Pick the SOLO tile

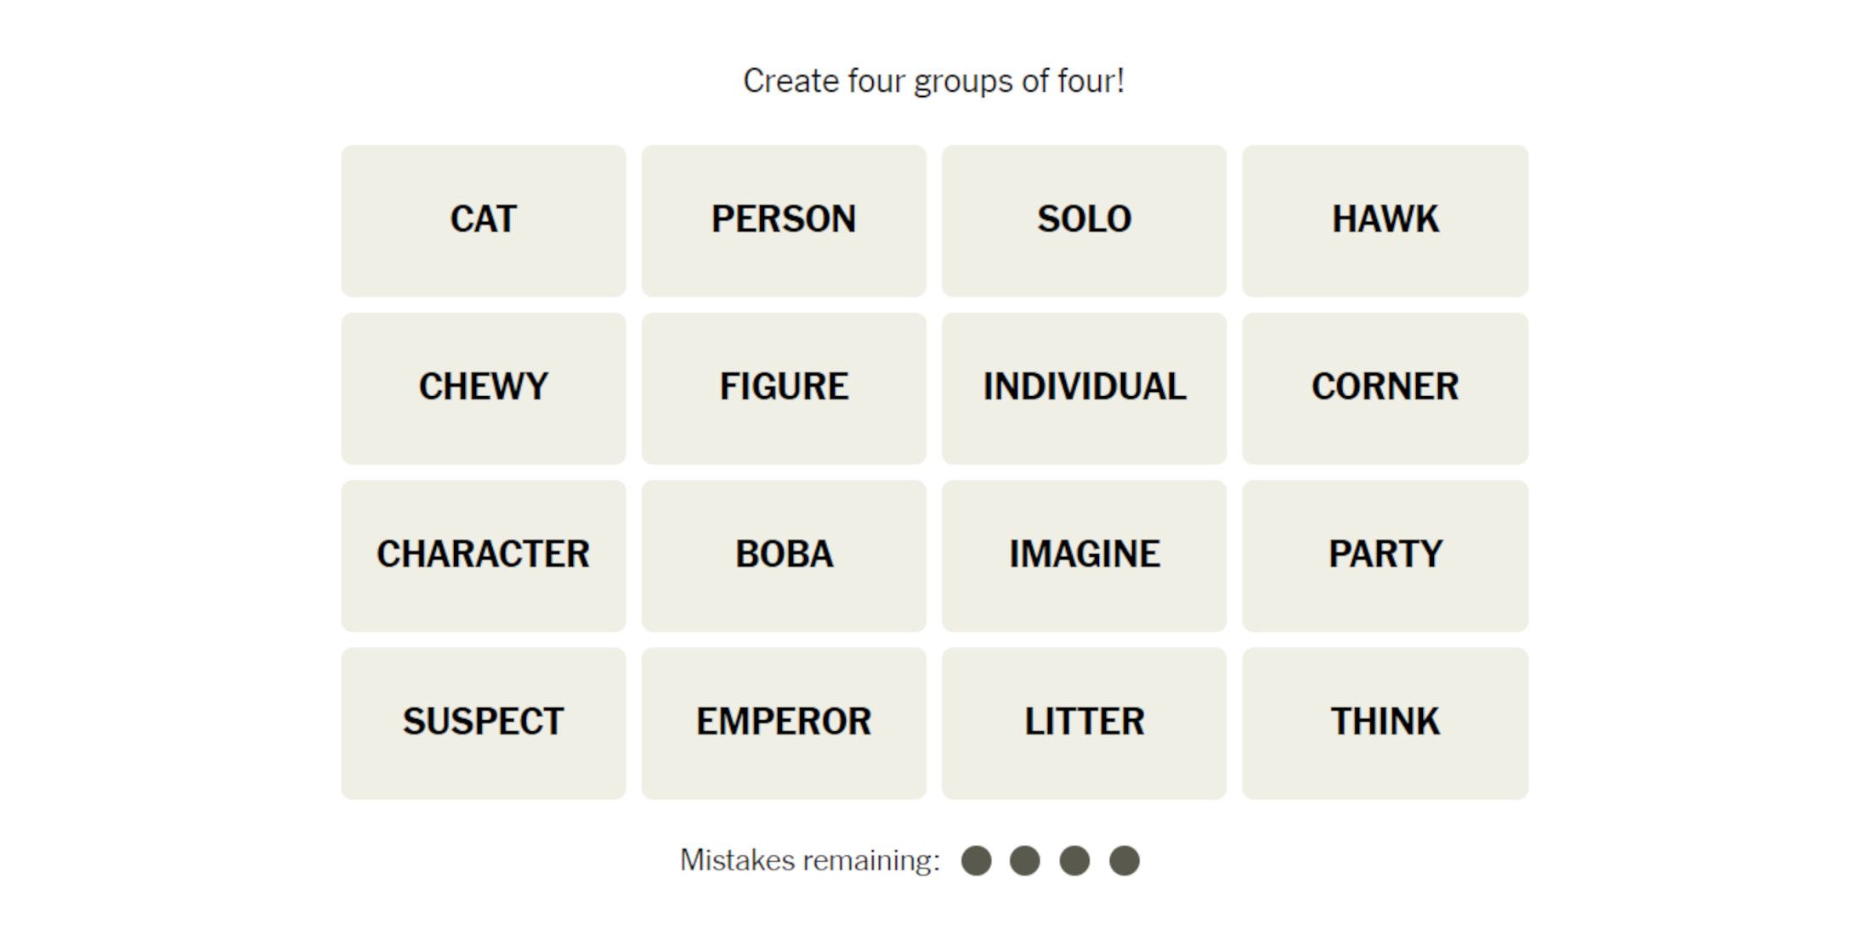(1084, 220)
